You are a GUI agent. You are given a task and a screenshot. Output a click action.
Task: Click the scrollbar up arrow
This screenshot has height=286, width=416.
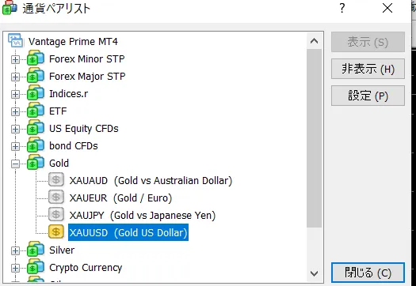315,41
